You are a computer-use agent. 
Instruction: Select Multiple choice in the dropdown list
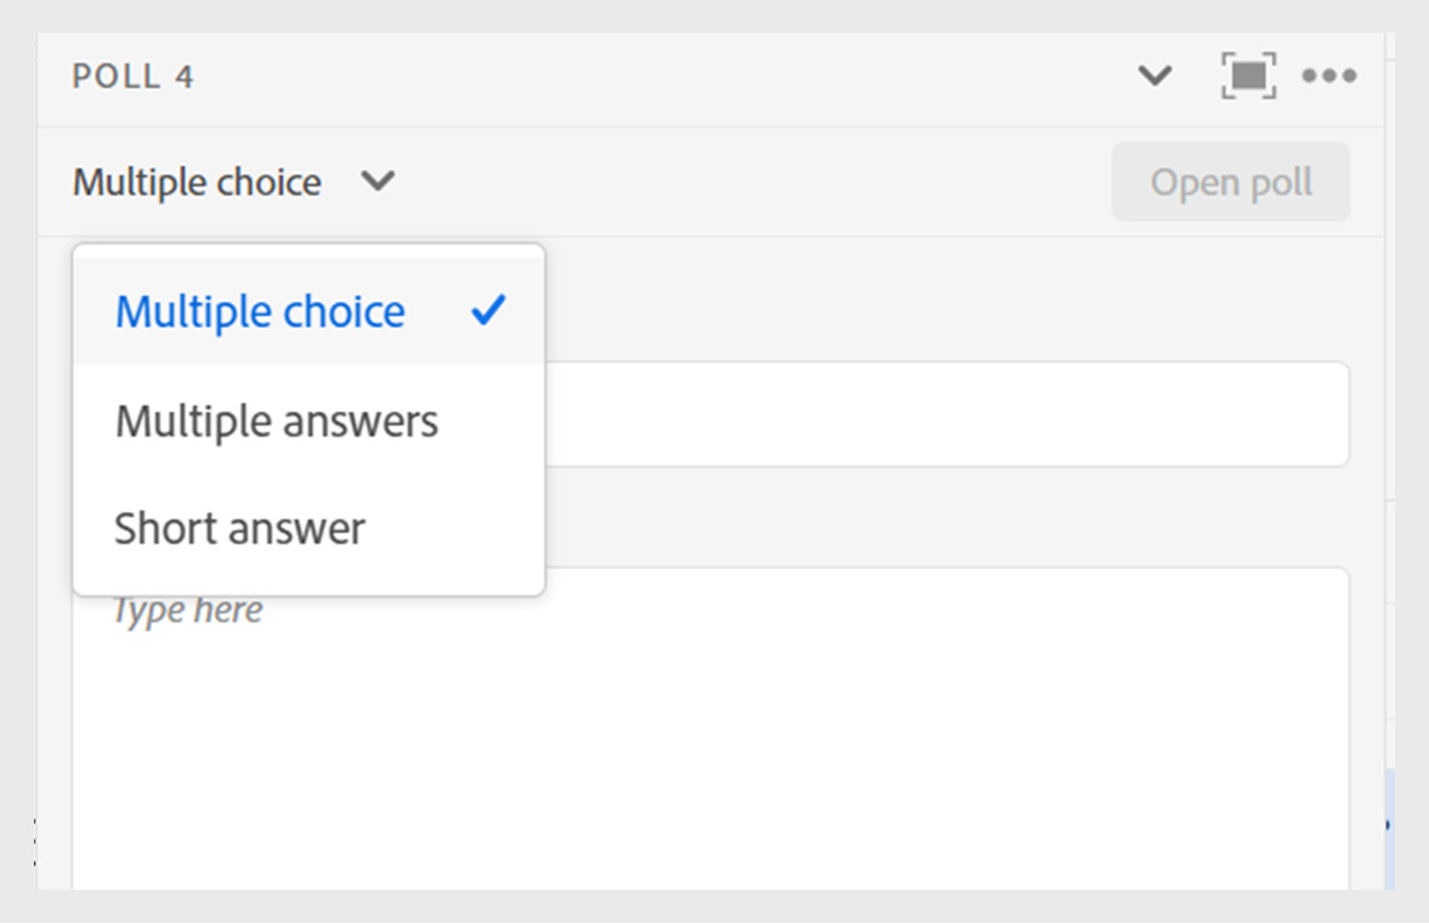coord(260,312)
